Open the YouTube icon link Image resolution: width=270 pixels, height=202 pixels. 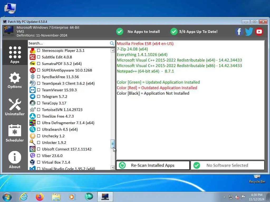259,32
